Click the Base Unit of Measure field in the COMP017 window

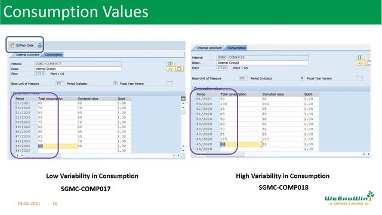60,84
